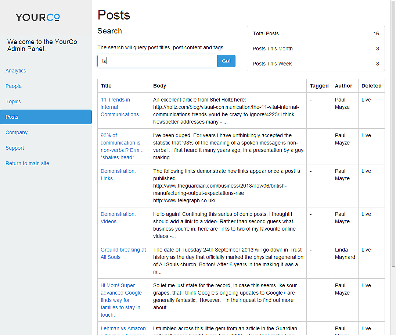
Task: Open the 'Lehman vs Amazon' post
Action: pos(123,328)
